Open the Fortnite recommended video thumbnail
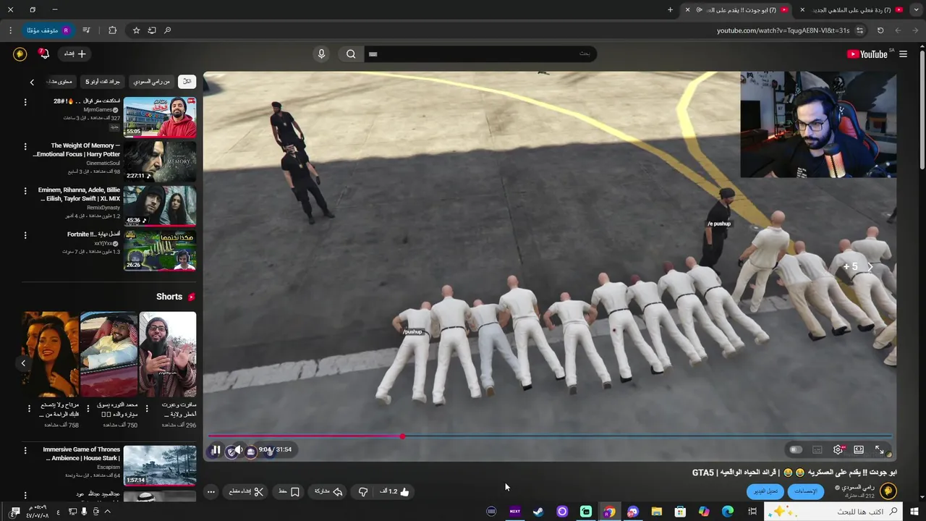The height and width of the screenshot is (521, 926). [x=160, y=250]
